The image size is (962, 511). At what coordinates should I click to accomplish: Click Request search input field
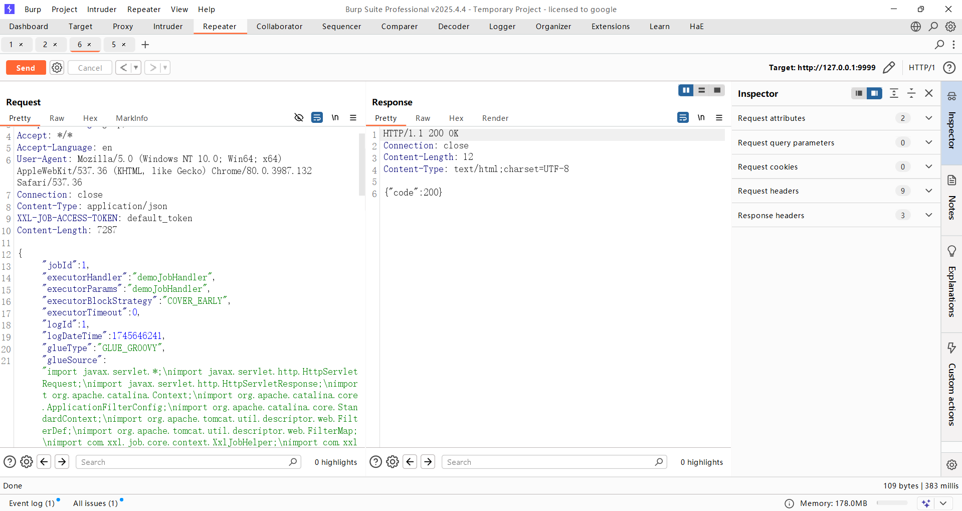(x=188, y=462)
